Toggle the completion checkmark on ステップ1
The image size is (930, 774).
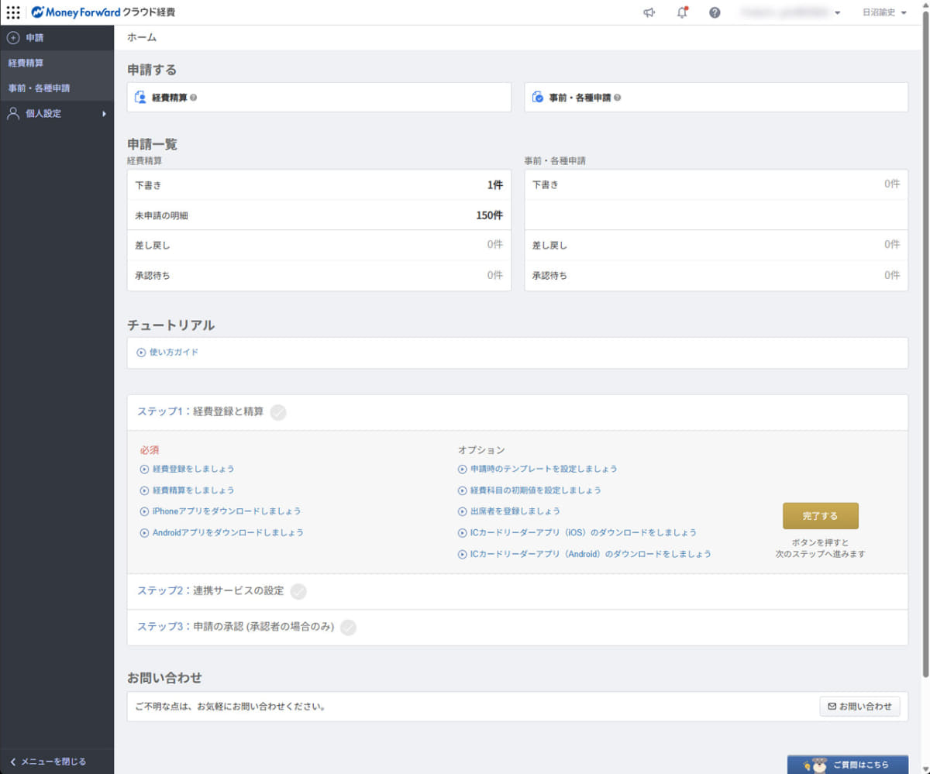coord(278,413)
